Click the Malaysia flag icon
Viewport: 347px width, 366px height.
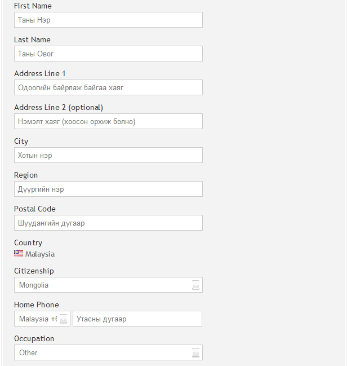point(19,254)
